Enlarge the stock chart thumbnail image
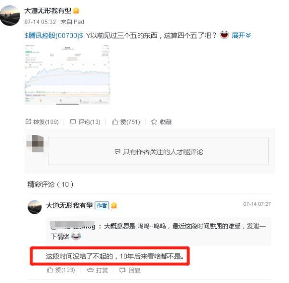 click(x=67, y=75)
